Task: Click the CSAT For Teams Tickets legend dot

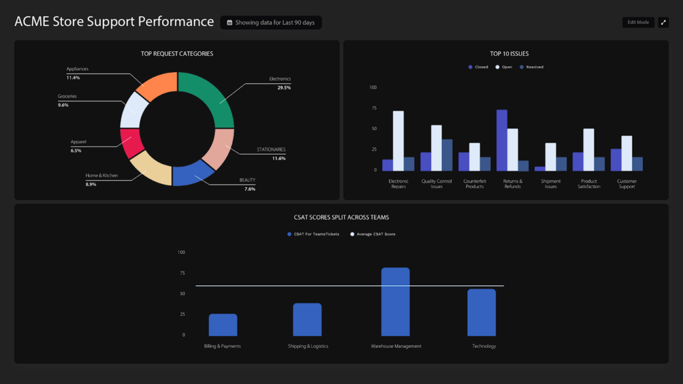Action: (x=289, y=234)
